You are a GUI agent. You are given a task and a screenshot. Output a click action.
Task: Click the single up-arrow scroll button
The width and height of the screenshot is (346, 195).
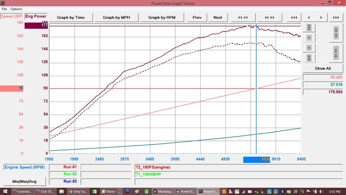point(309,38)
